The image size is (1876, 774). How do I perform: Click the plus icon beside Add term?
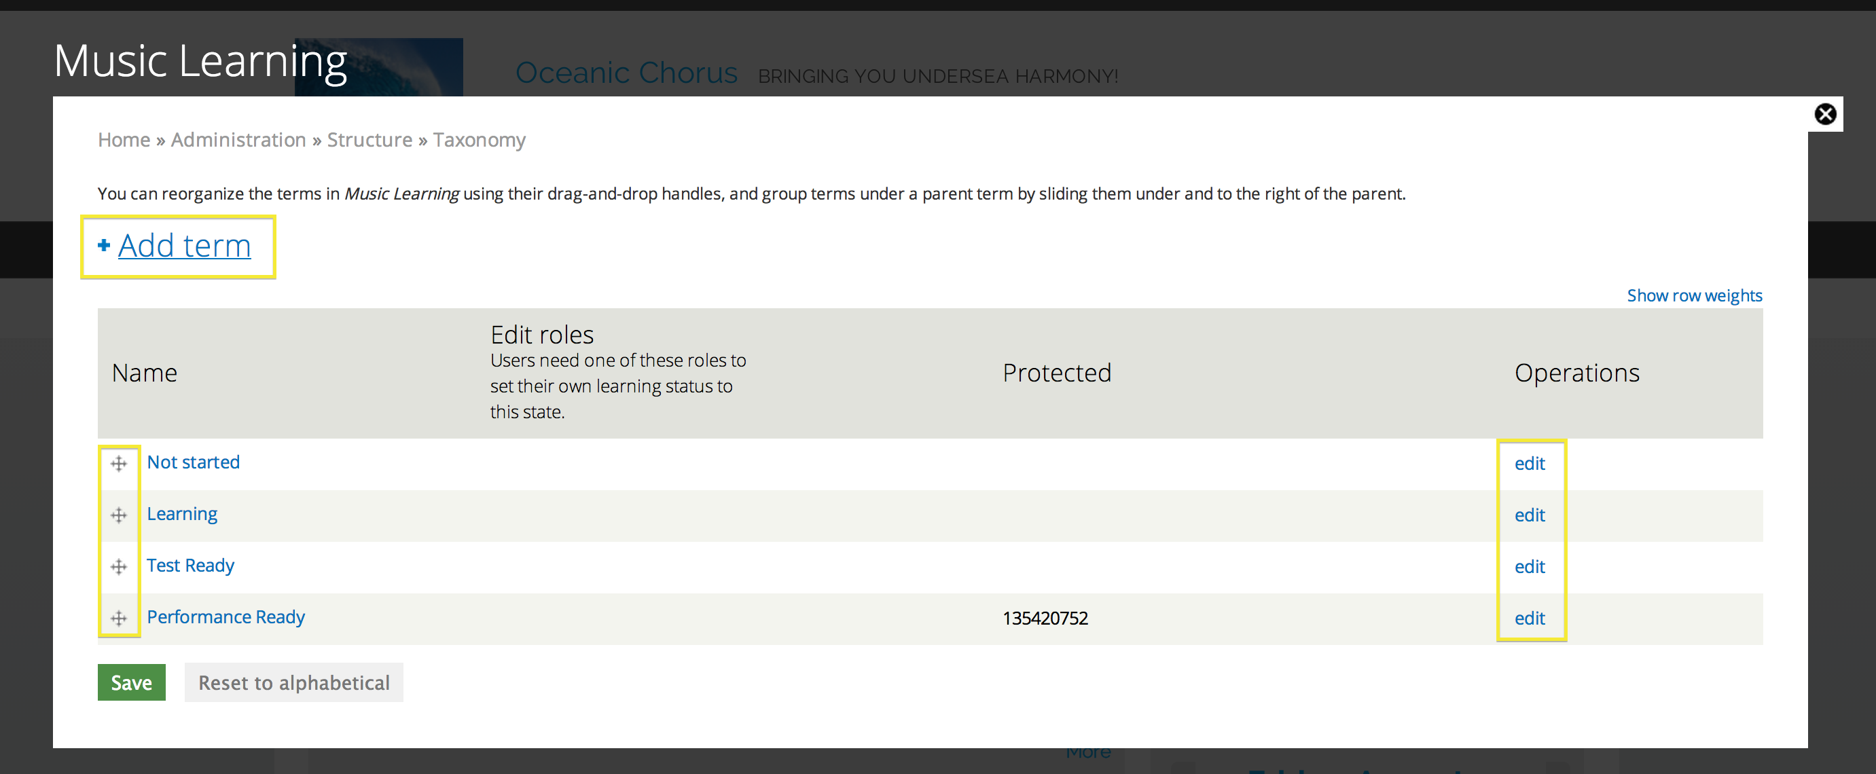103,245
